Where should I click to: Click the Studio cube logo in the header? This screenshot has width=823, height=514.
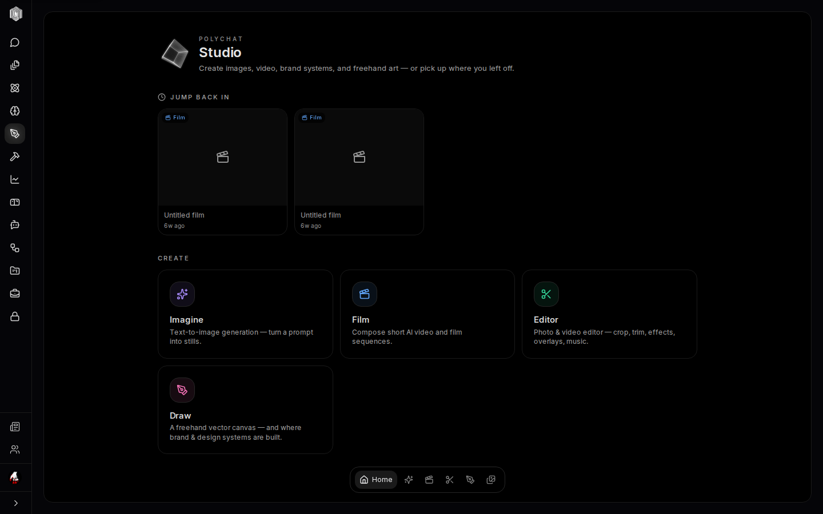175,54
